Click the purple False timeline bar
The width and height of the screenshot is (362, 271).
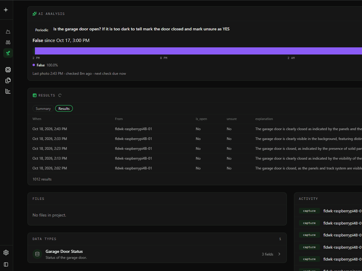coord(198,51)
